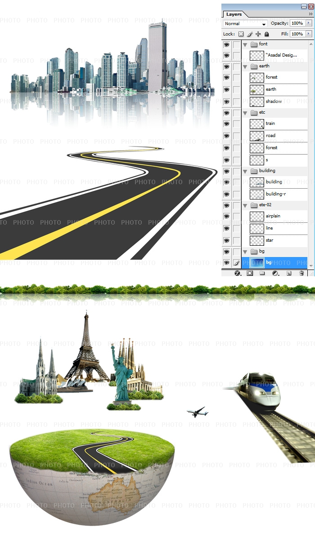Image resolution: width=315 pixels, height=540 pixels.
Task: Close the Layers palette window
Action: coord(310,6)
